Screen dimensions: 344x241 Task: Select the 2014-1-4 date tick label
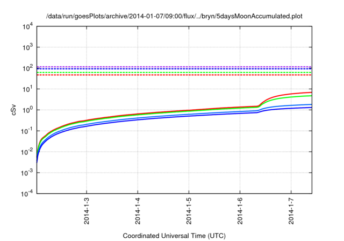138,212
